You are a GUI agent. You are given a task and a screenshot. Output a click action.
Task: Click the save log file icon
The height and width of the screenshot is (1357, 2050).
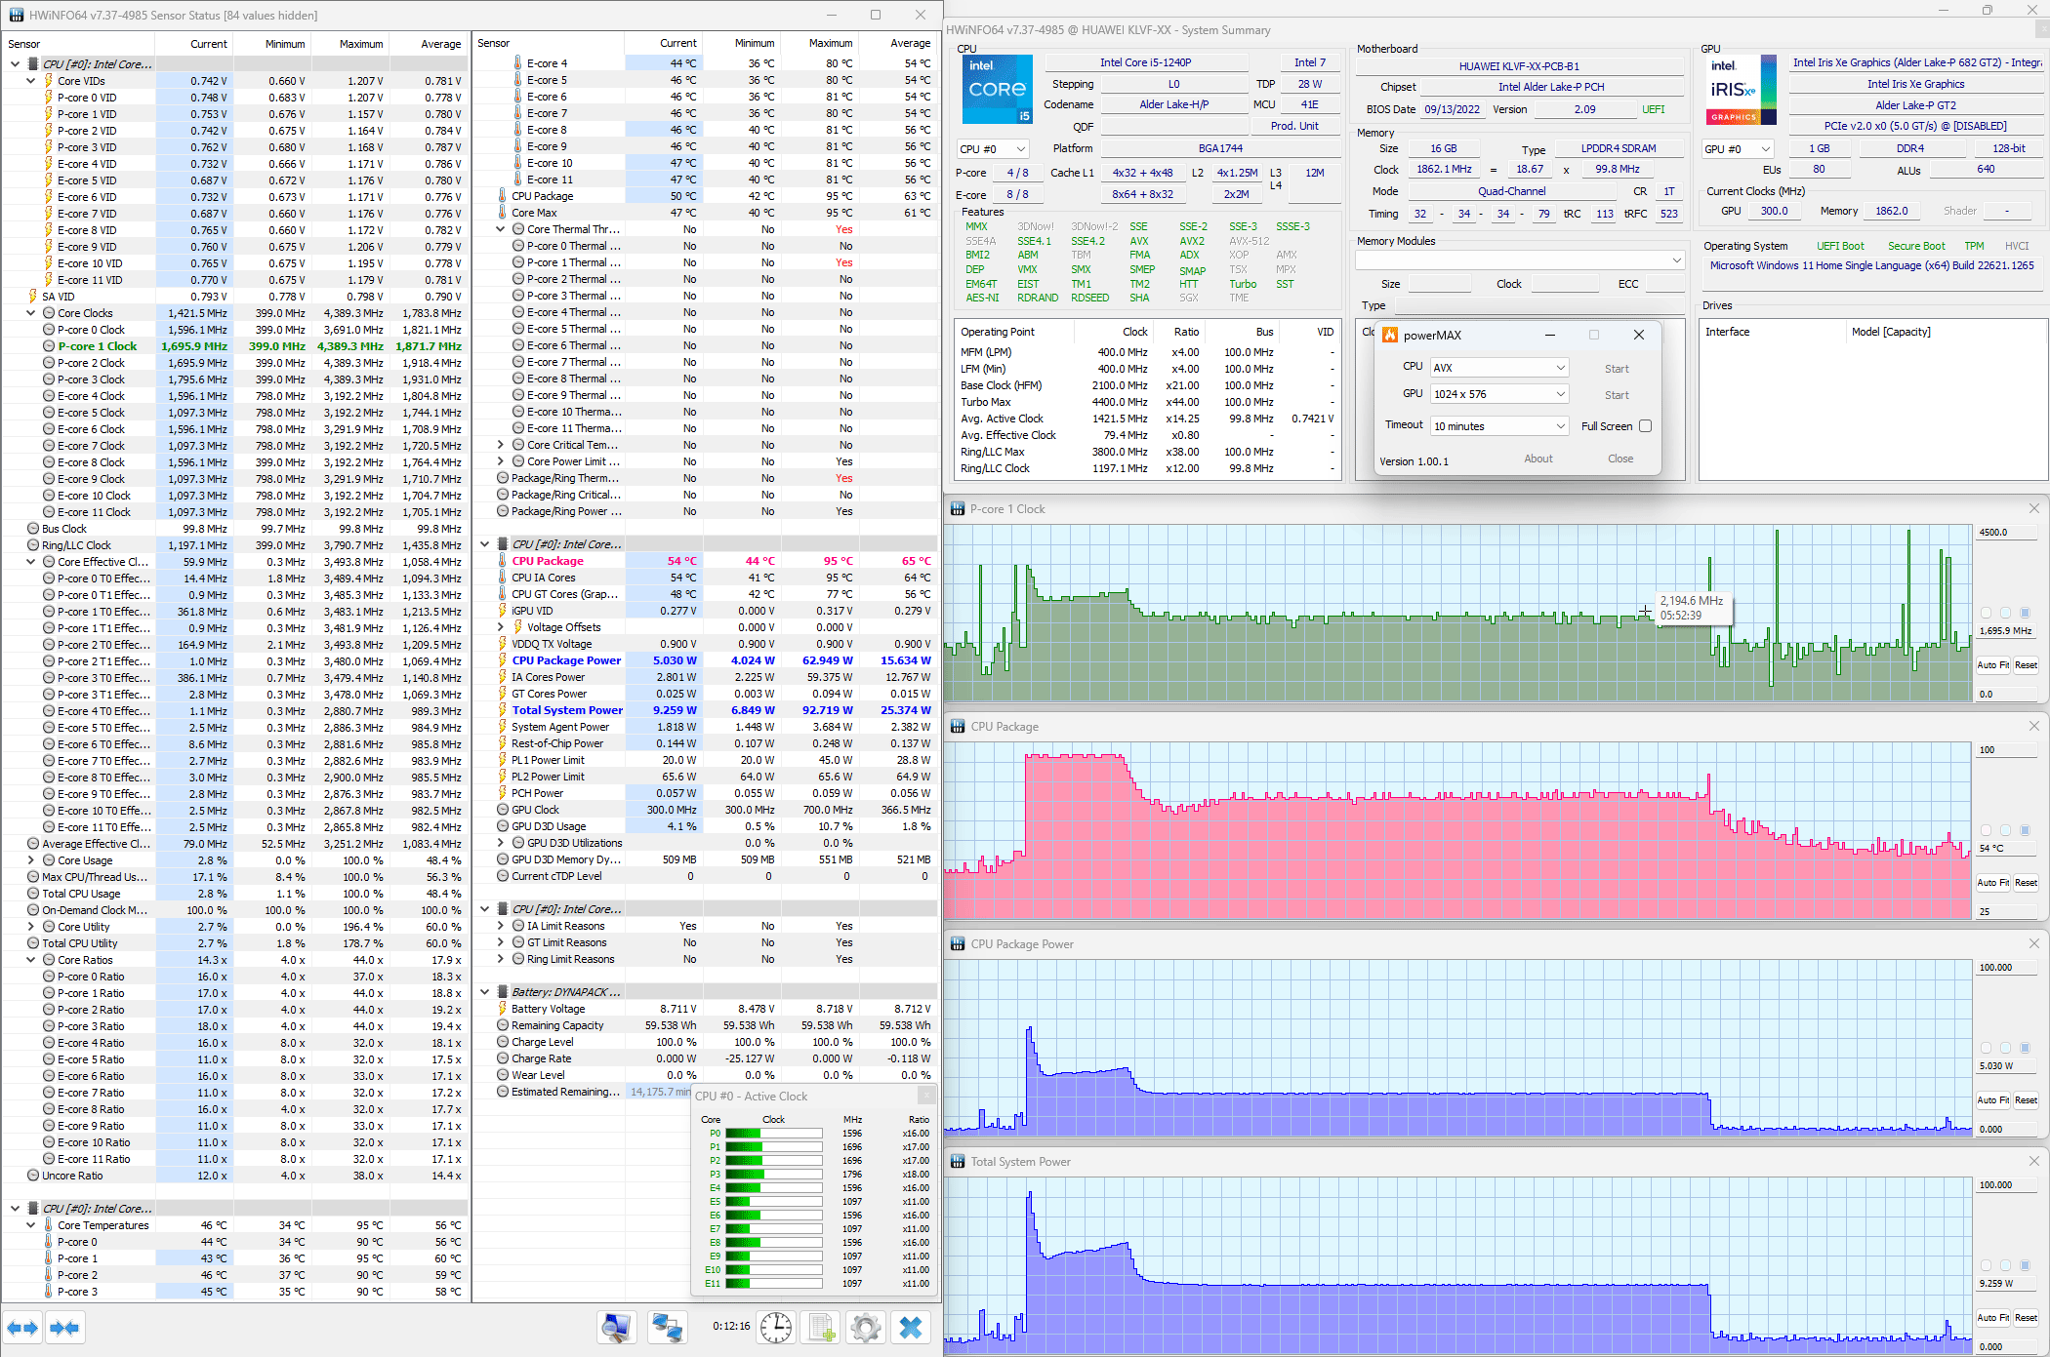point(821,1328)
